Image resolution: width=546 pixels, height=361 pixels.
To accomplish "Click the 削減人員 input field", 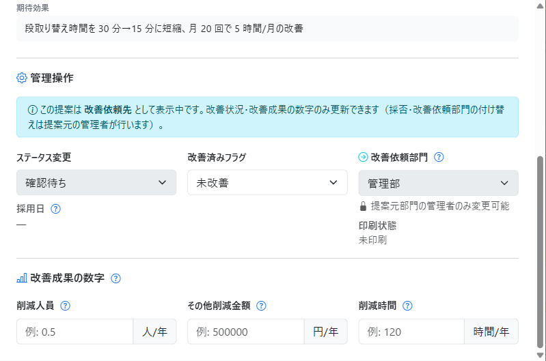I will point(75,332).
